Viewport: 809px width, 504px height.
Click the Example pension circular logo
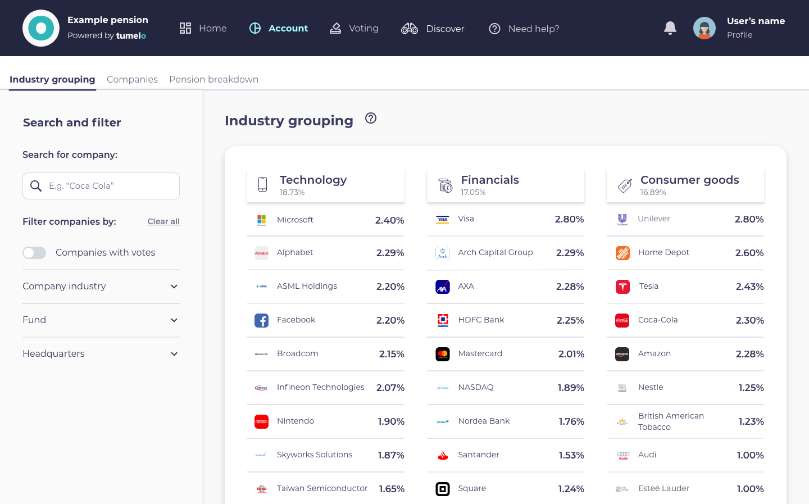tap(41, 28)
